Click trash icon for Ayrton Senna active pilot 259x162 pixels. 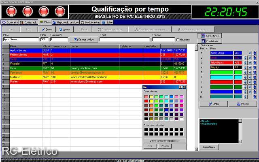[255, 53]
